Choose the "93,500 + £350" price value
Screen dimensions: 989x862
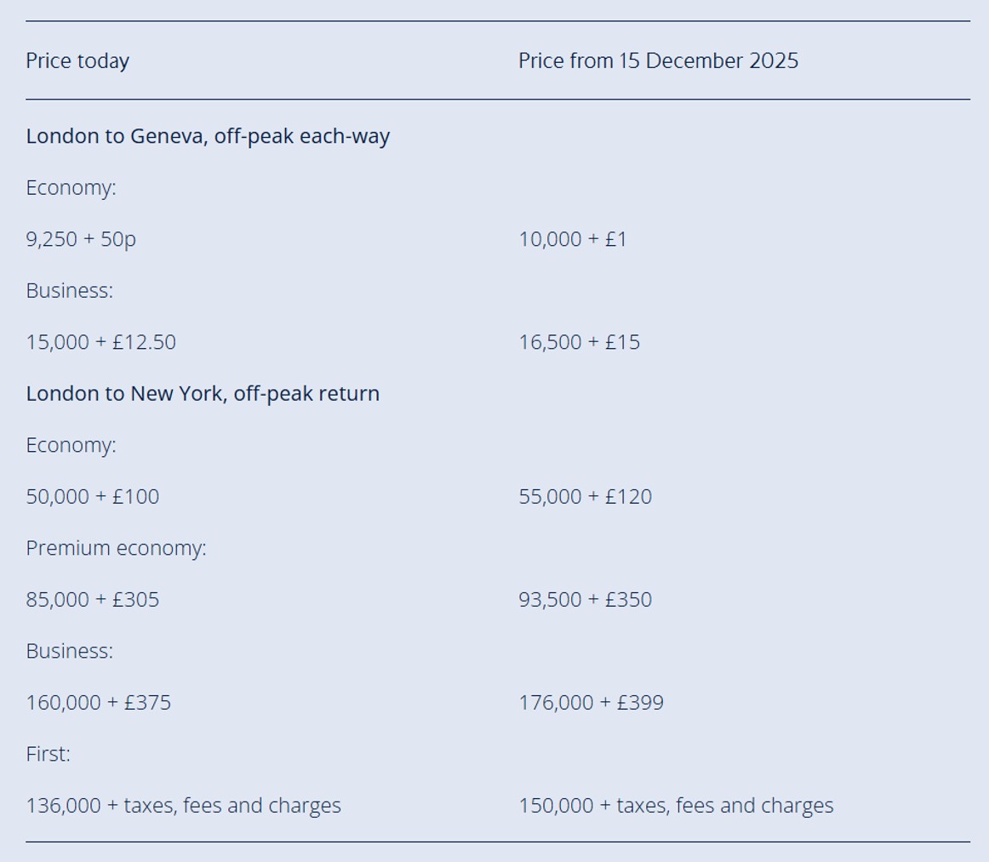click(x=585, y=600)
